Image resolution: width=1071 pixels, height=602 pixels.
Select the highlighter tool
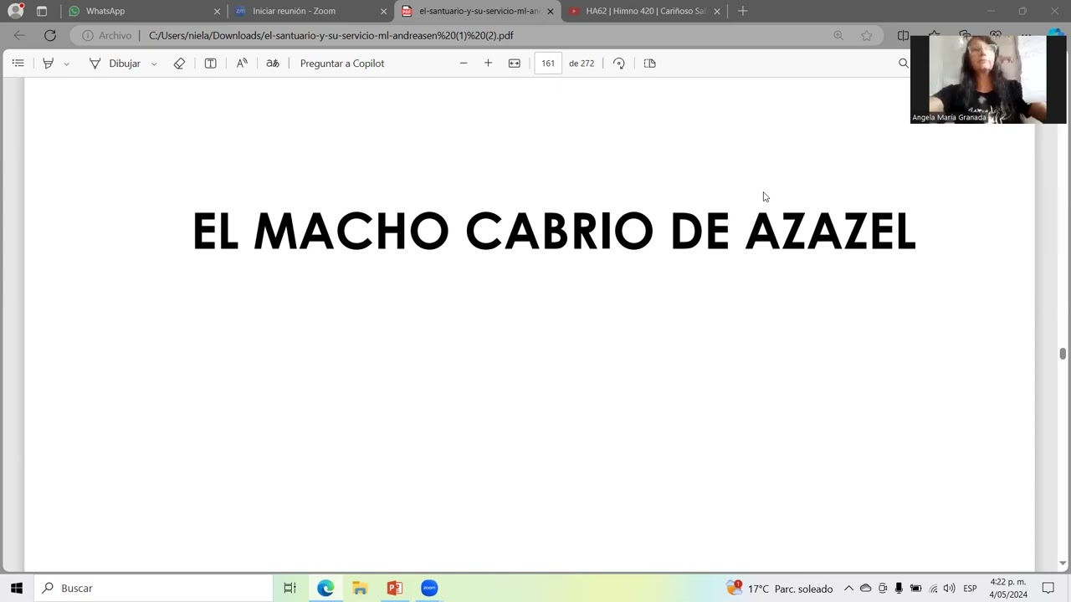(x=49, y=64)
